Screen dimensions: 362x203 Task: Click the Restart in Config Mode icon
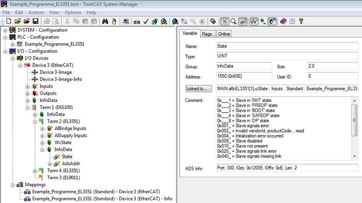(x=175, y=21)
